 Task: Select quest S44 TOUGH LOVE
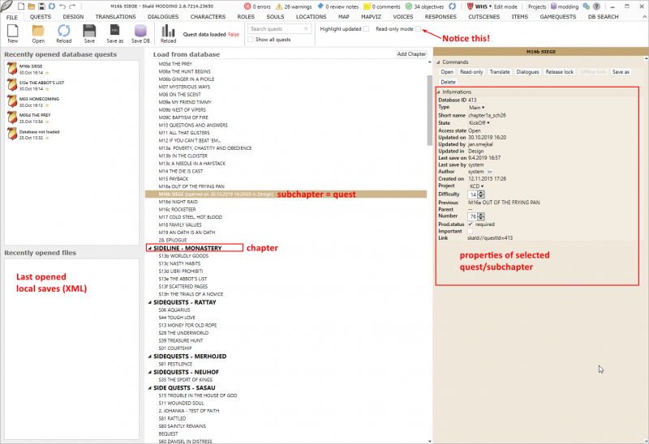click(177, 318)
